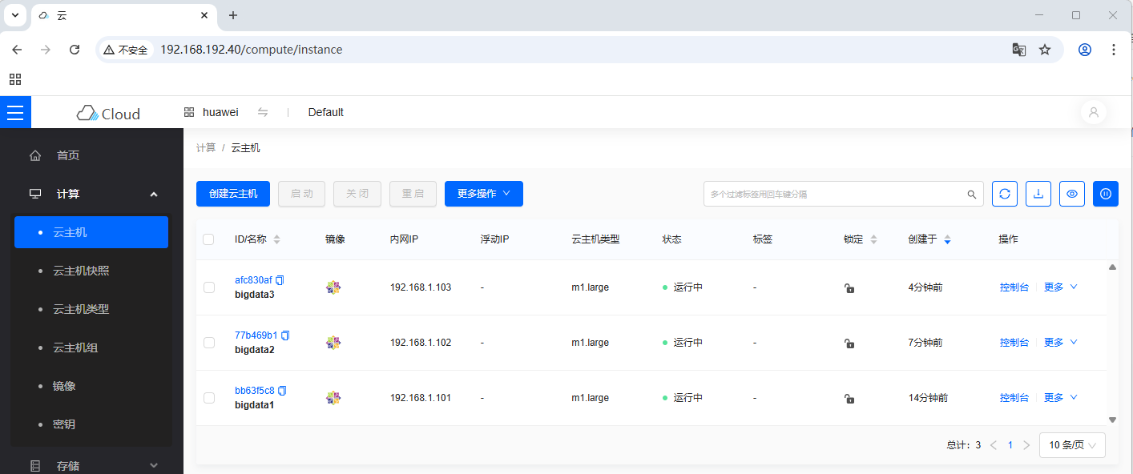Click the lock icon for bigdata1
The image size is (1133, 474).
[x=849, y=399]
